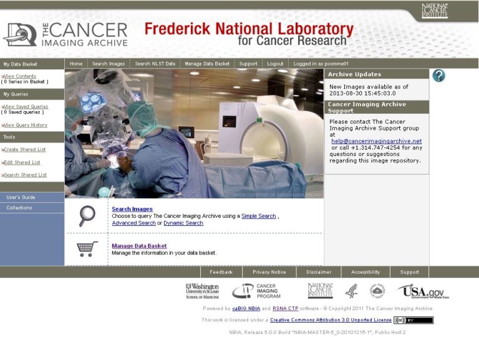Open the Collections sidebar button
Screen dimensions: 479x337
tap(32, 208)
